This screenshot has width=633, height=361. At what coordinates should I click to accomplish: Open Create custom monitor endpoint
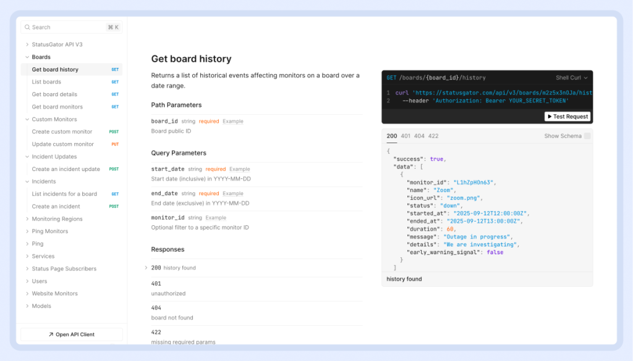[x=62, y=131]
